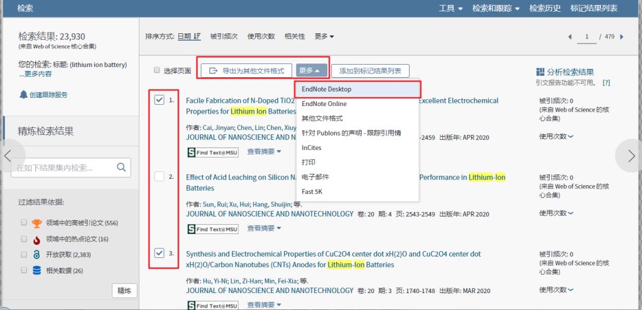Uncheck the checkbox for result 3

pos(160,253)
